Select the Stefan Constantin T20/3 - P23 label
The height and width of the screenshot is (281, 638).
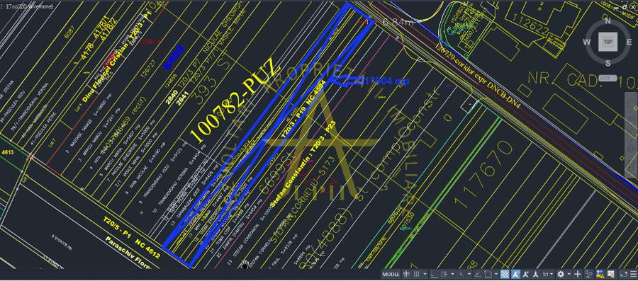pyautogui.click(x=304, y=164)
